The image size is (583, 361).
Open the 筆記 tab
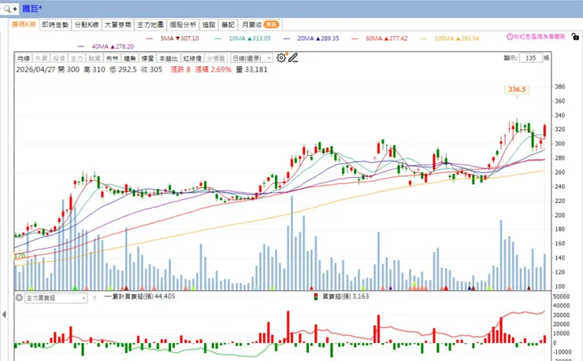(228, 25)
